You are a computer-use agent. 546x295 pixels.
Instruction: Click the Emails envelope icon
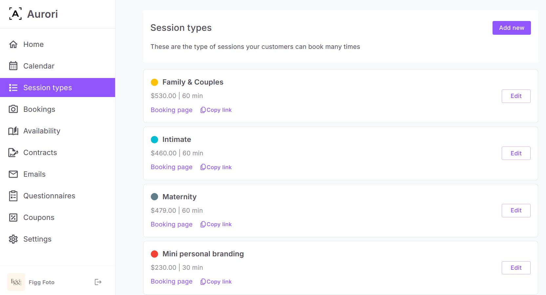coord(13,174)
